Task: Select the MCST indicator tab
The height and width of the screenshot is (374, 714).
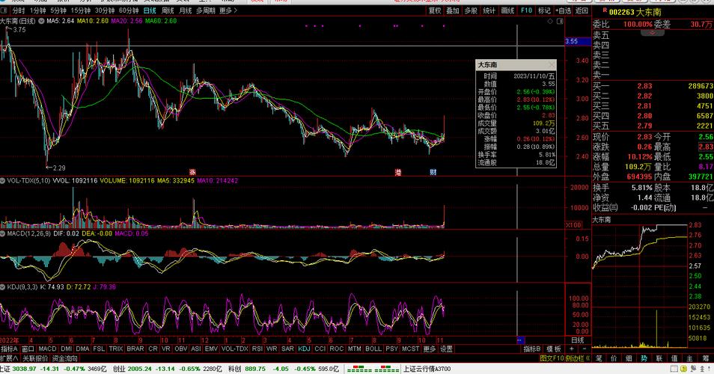Action: [410, 349]
